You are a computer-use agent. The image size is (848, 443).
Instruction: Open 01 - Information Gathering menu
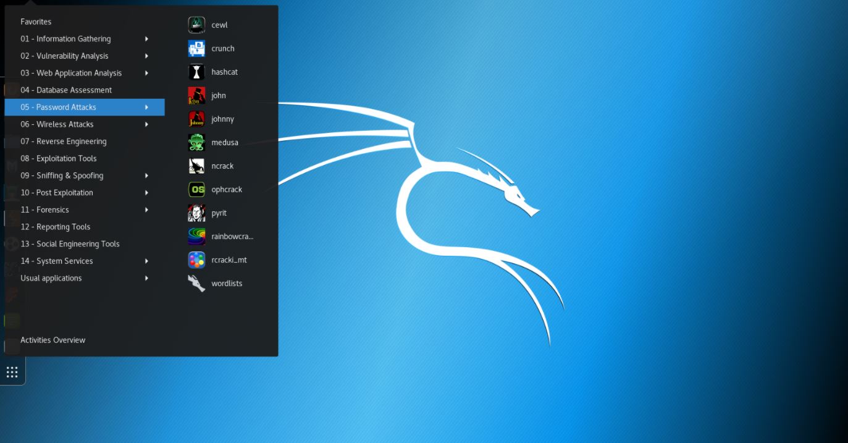click(x=85, y=39)
